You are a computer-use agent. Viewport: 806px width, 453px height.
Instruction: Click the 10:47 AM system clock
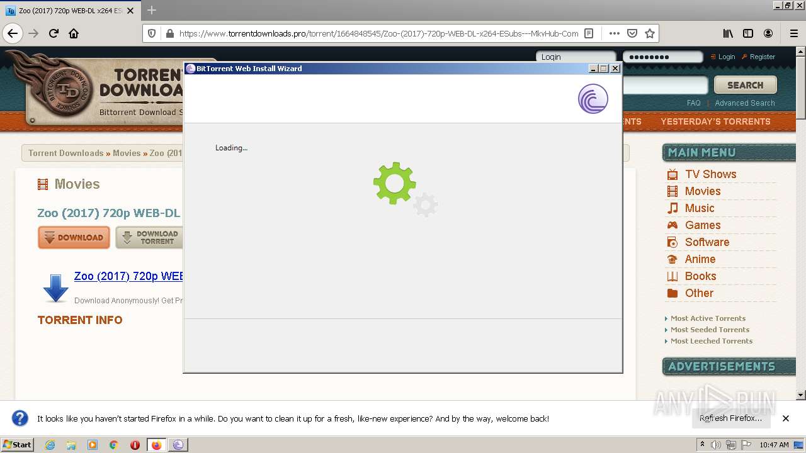(x=774, y=445)
